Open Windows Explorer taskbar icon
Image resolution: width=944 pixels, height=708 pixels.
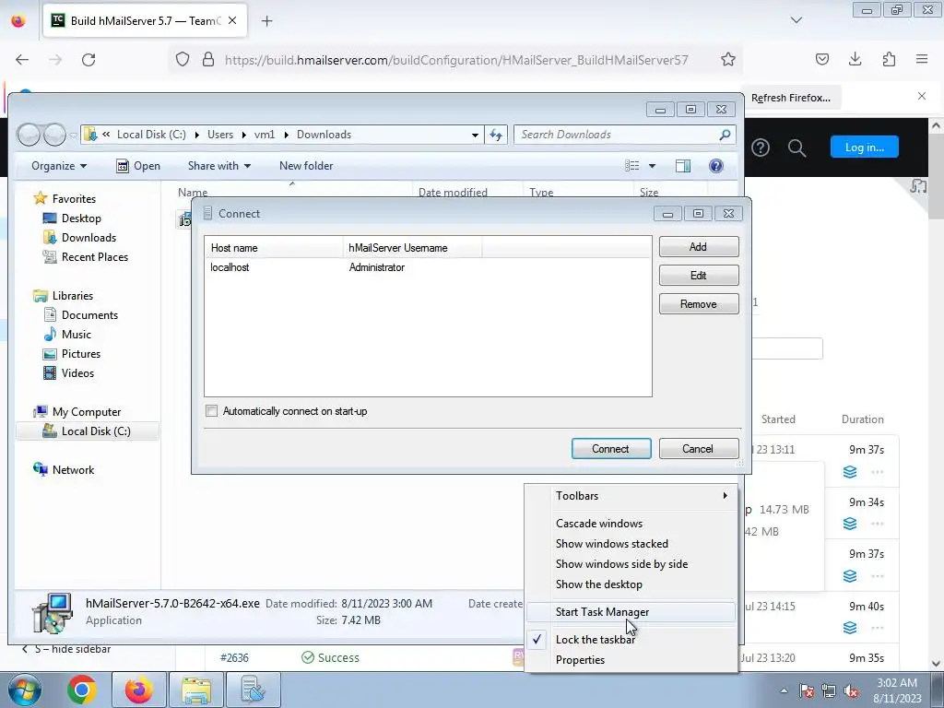(x=196, y=690)
